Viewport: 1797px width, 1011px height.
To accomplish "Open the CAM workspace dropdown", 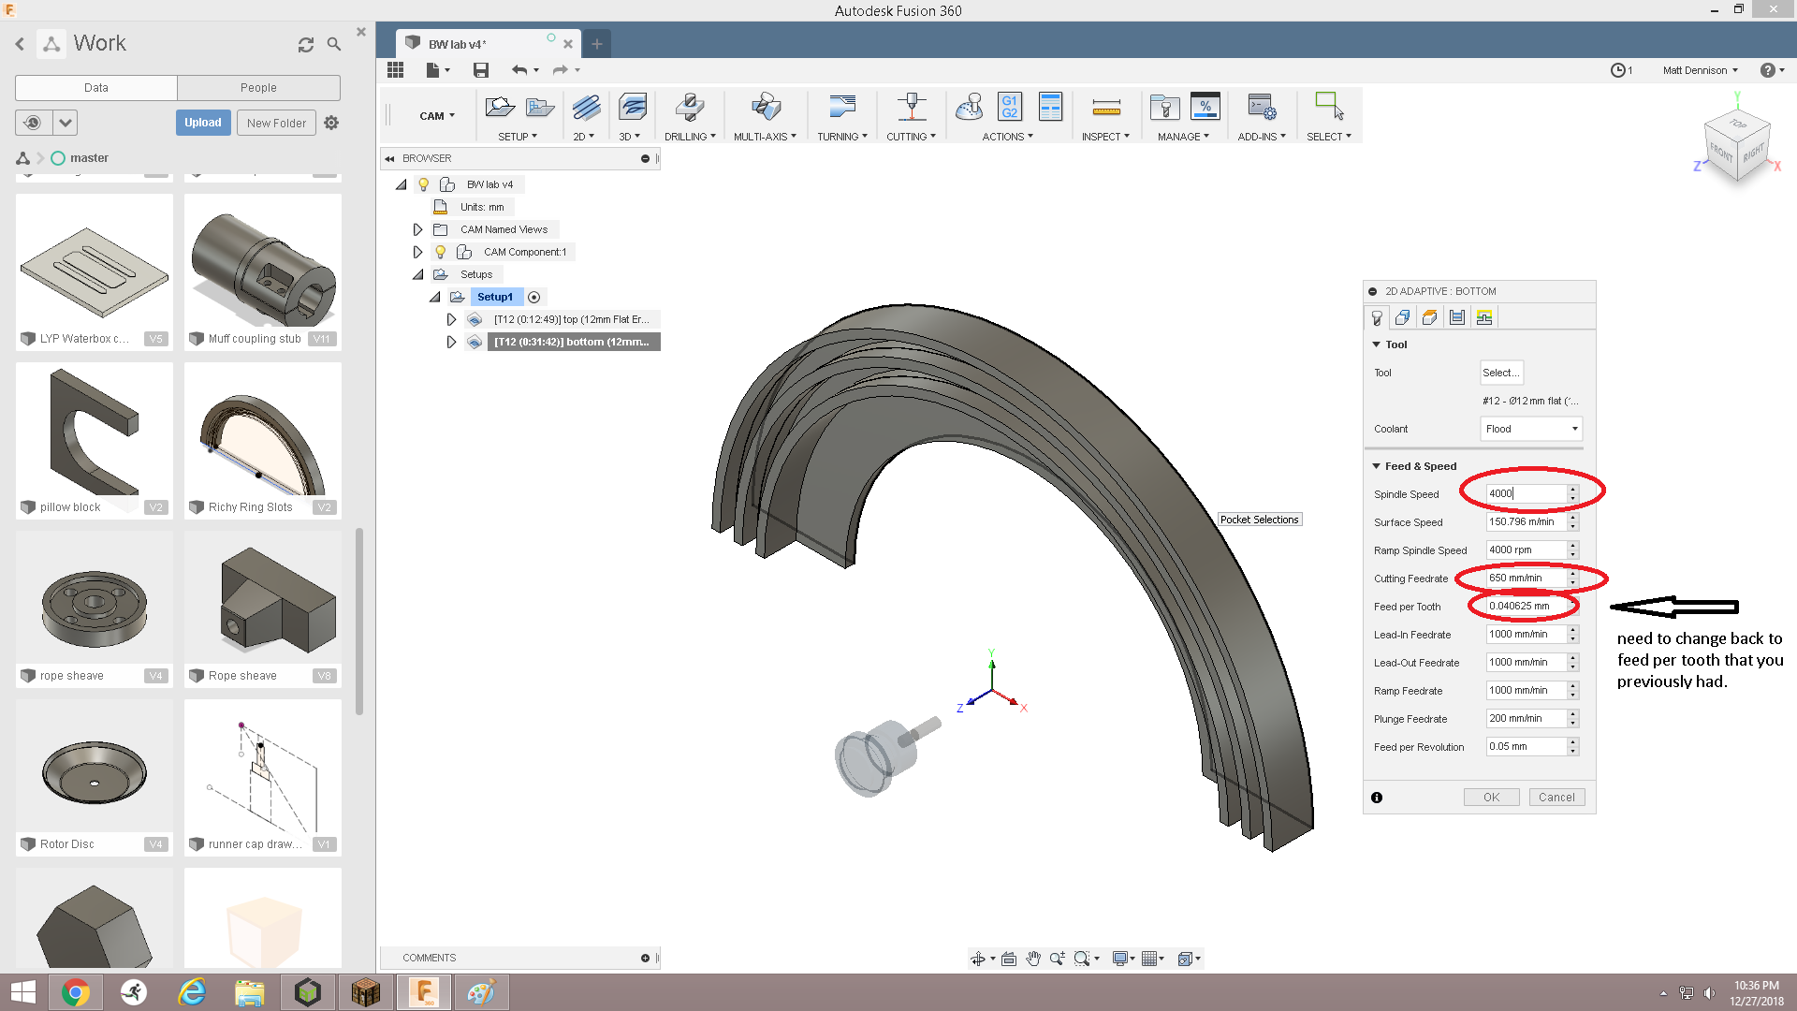I will coord(437,116).
